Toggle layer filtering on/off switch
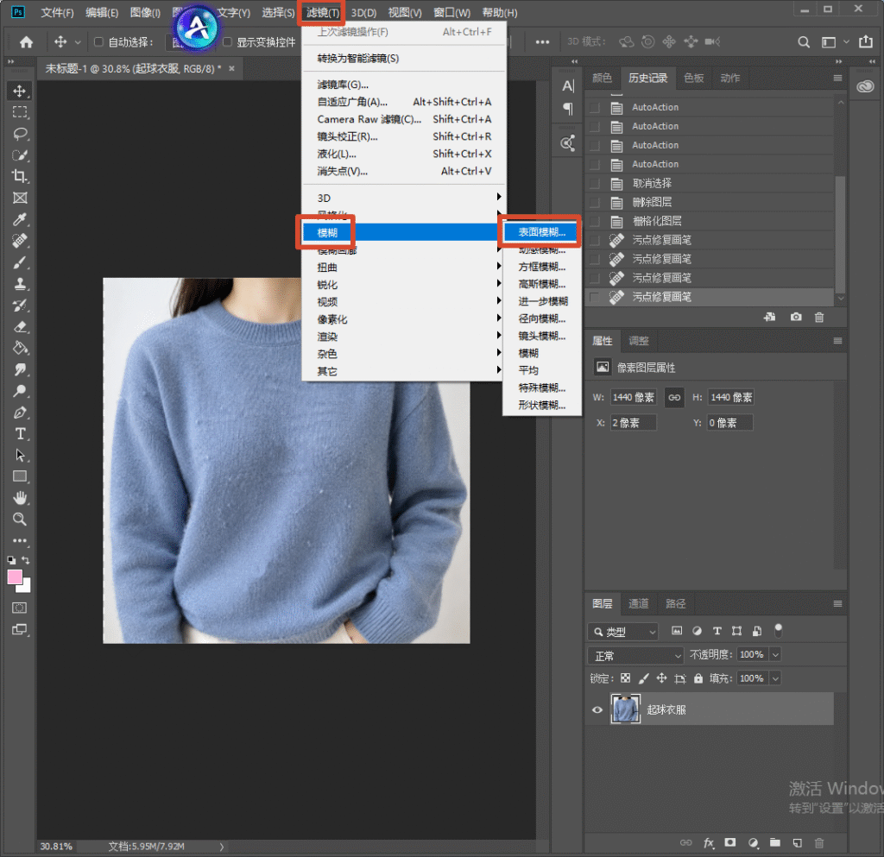This screenshot has width=884, height=857. click(x=778, y=631)
